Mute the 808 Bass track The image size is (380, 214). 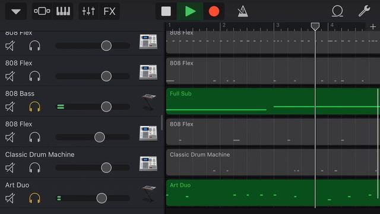(x=10, y=107)
